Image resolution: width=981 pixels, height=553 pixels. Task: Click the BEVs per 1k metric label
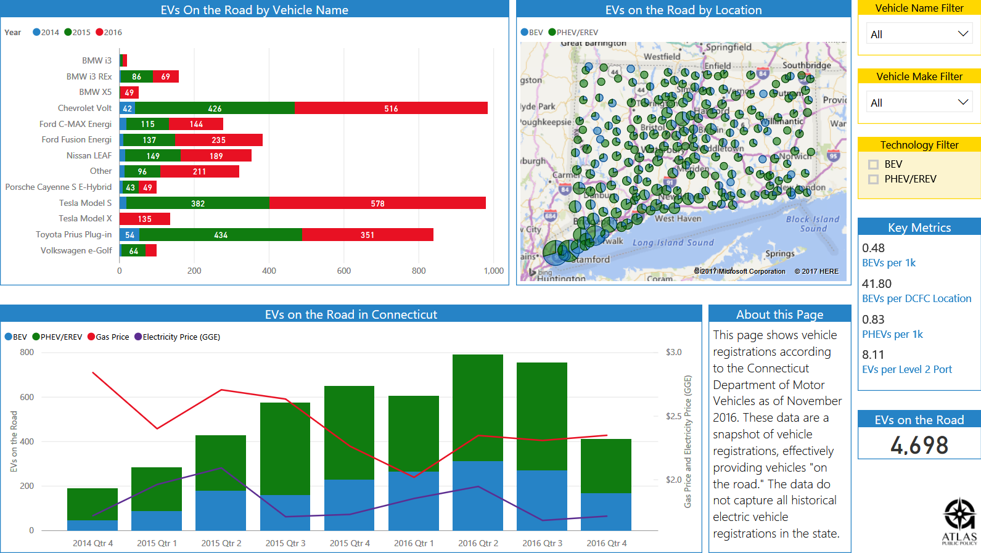point(889,263)
